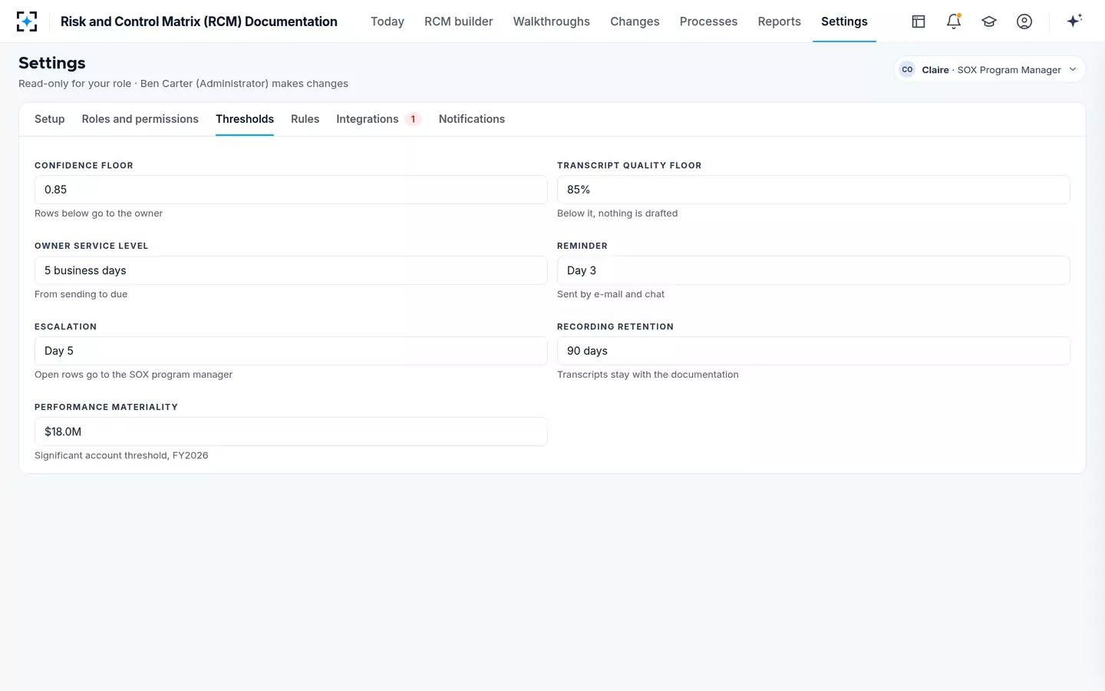
Task: Click the CONFIDENCE FLOOR label
Action: tap(84, 166)
